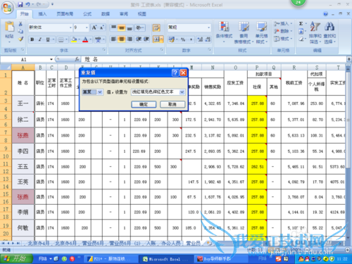Click the Windows 开始 start button
The width and height of the screenshot is (352, 264).
tap(16, 258)
